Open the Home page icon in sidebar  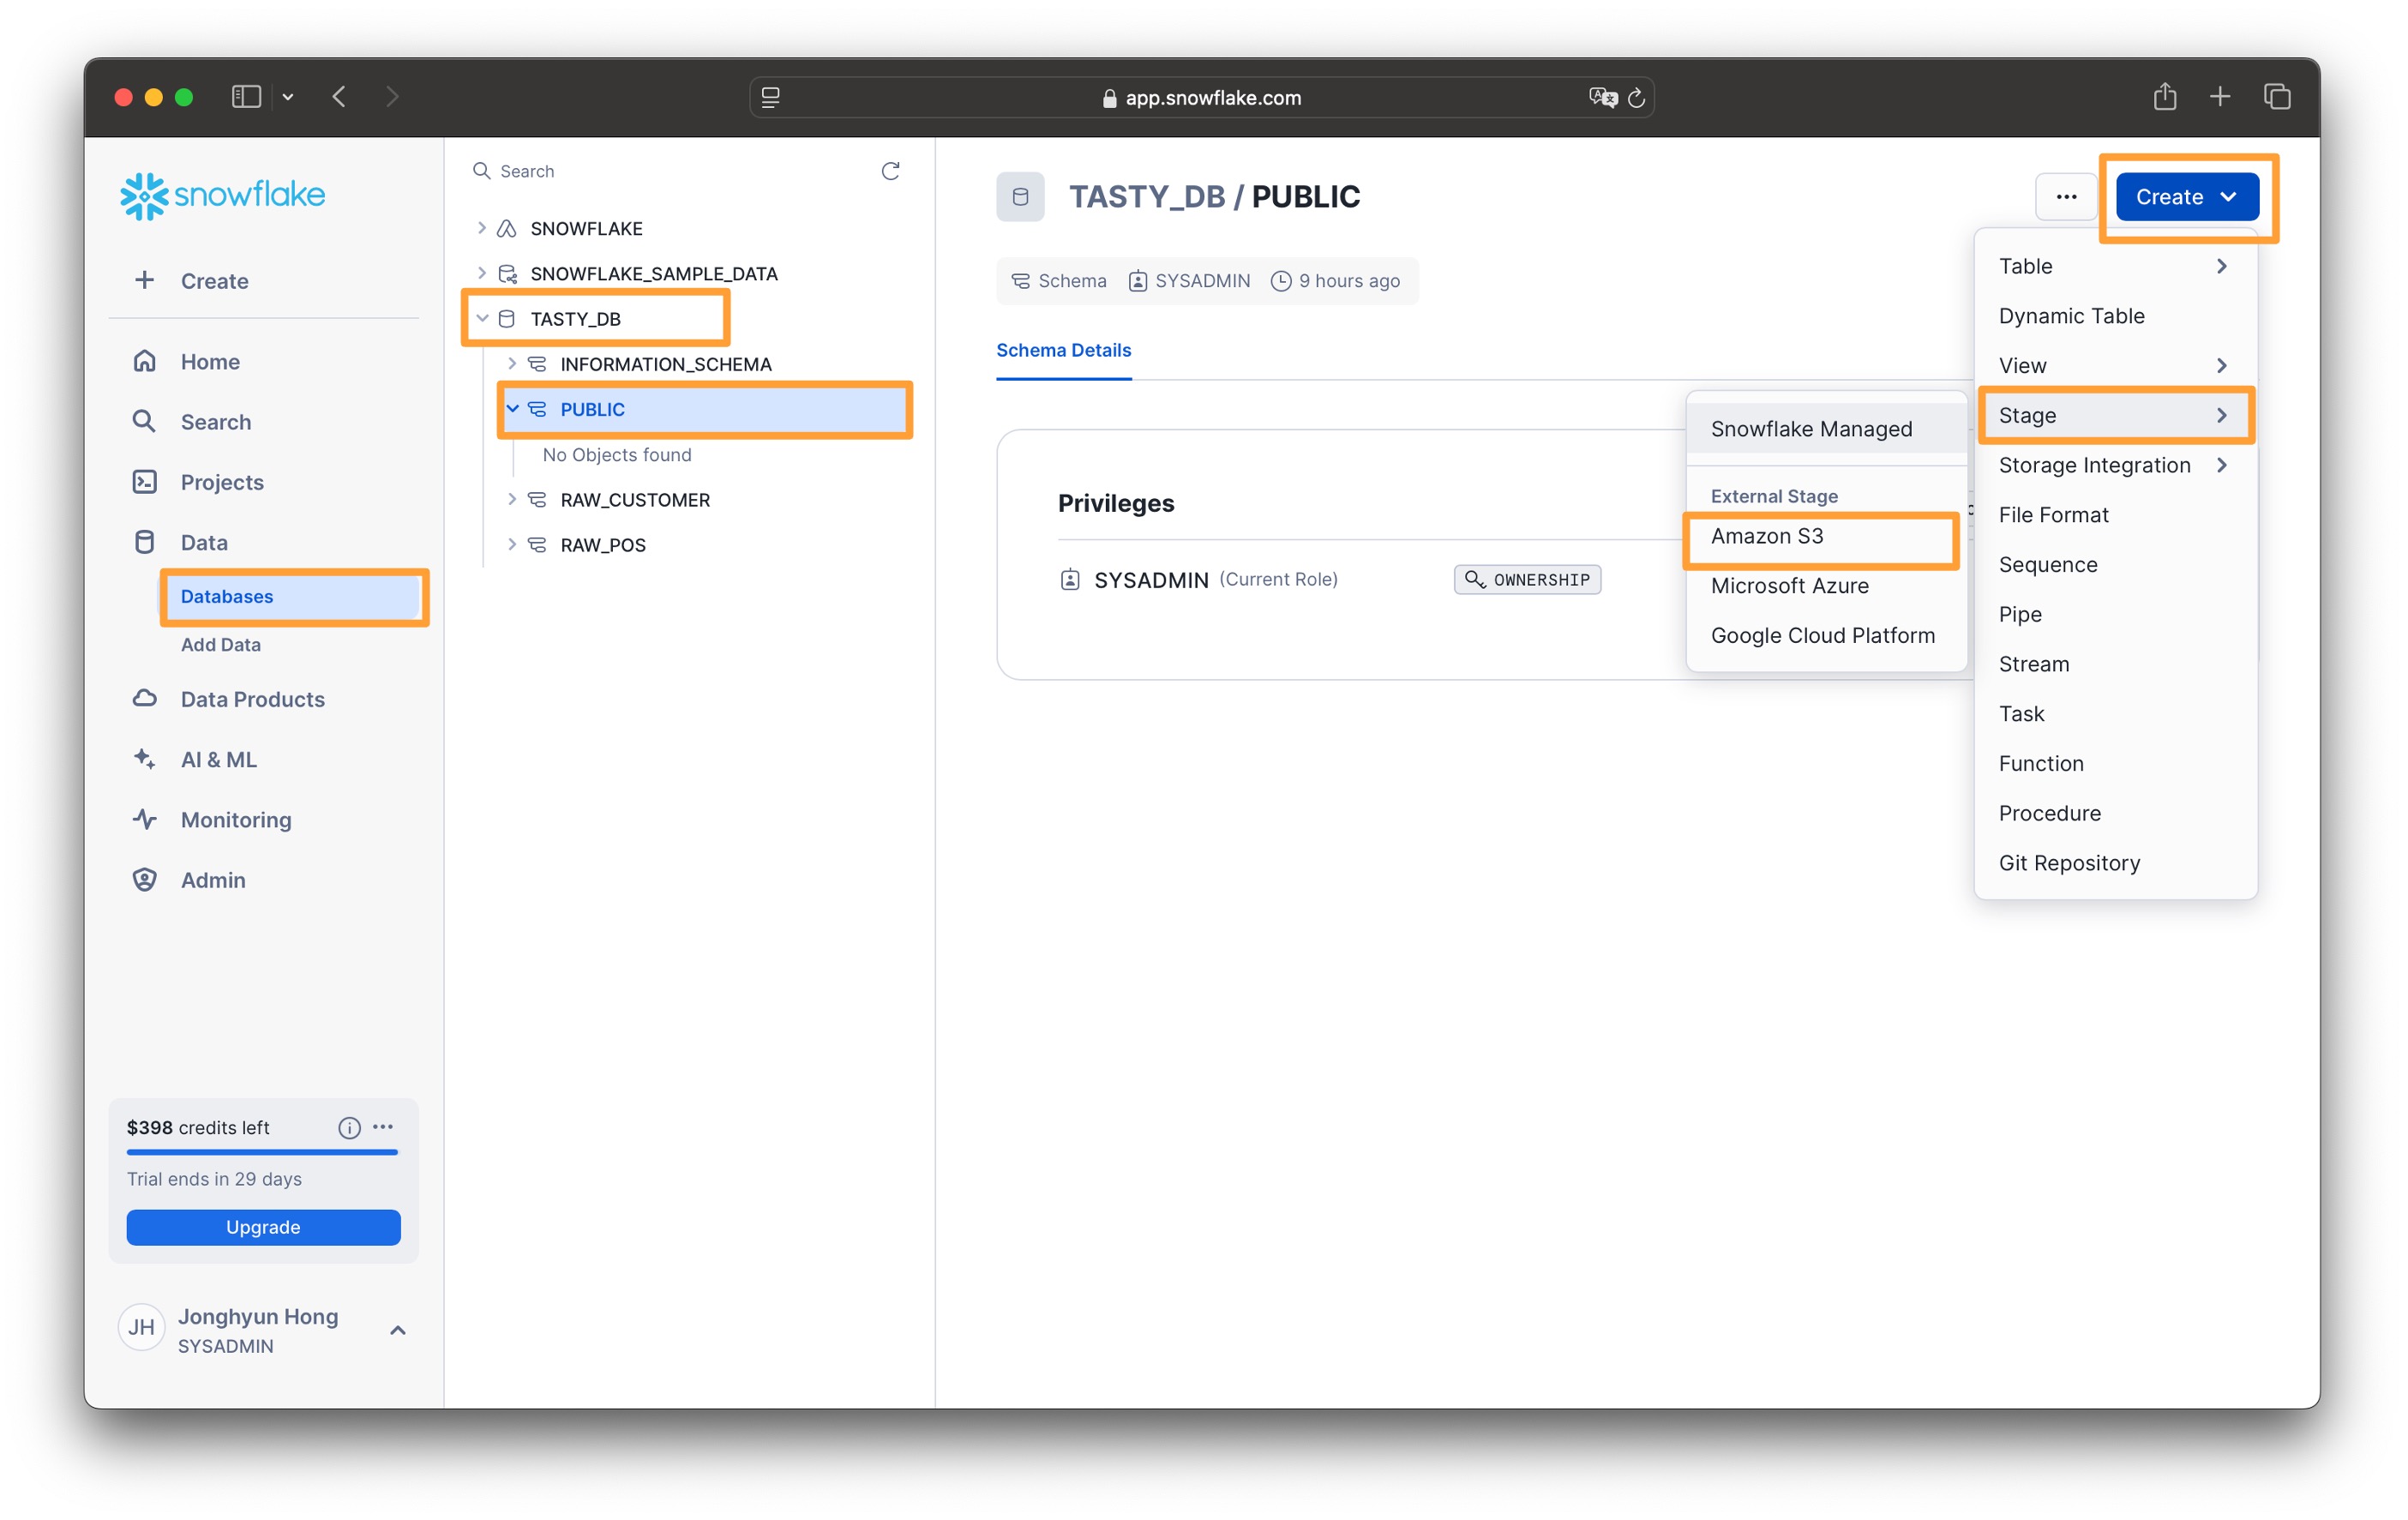point(145,361)
